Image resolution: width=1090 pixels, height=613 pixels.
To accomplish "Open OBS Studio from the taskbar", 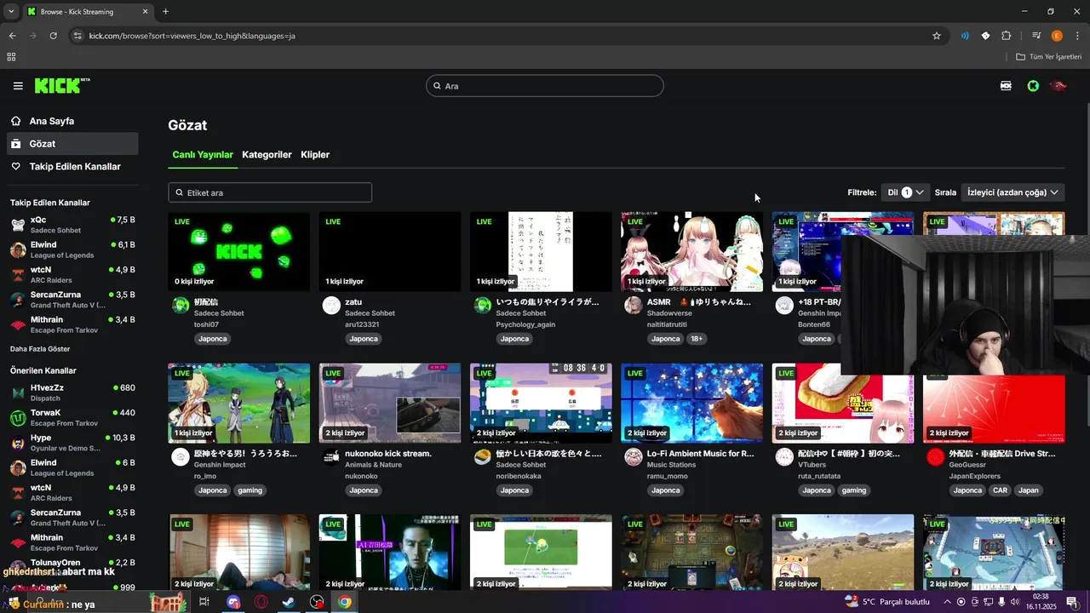I will tap(317, 602).
